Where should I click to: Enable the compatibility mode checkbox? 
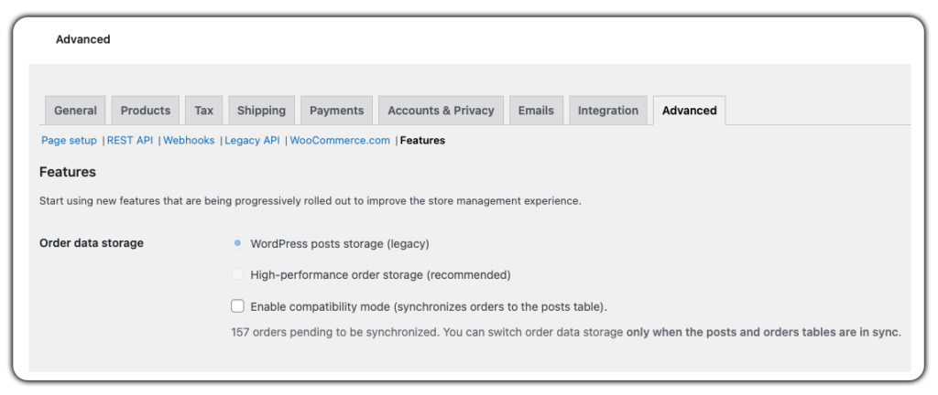pos(238,306)
